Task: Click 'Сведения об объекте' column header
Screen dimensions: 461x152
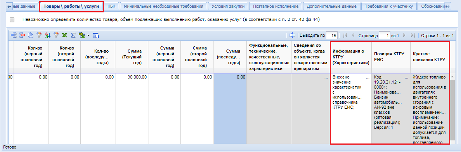Action: (310, 57)
